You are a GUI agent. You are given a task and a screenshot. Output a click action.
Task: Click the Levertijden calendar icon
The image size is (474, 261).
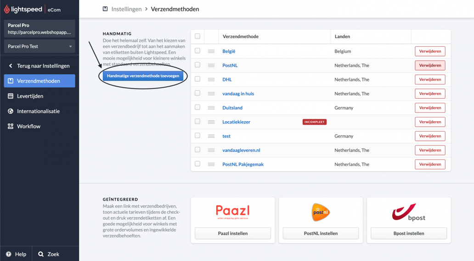coord(11,96)
